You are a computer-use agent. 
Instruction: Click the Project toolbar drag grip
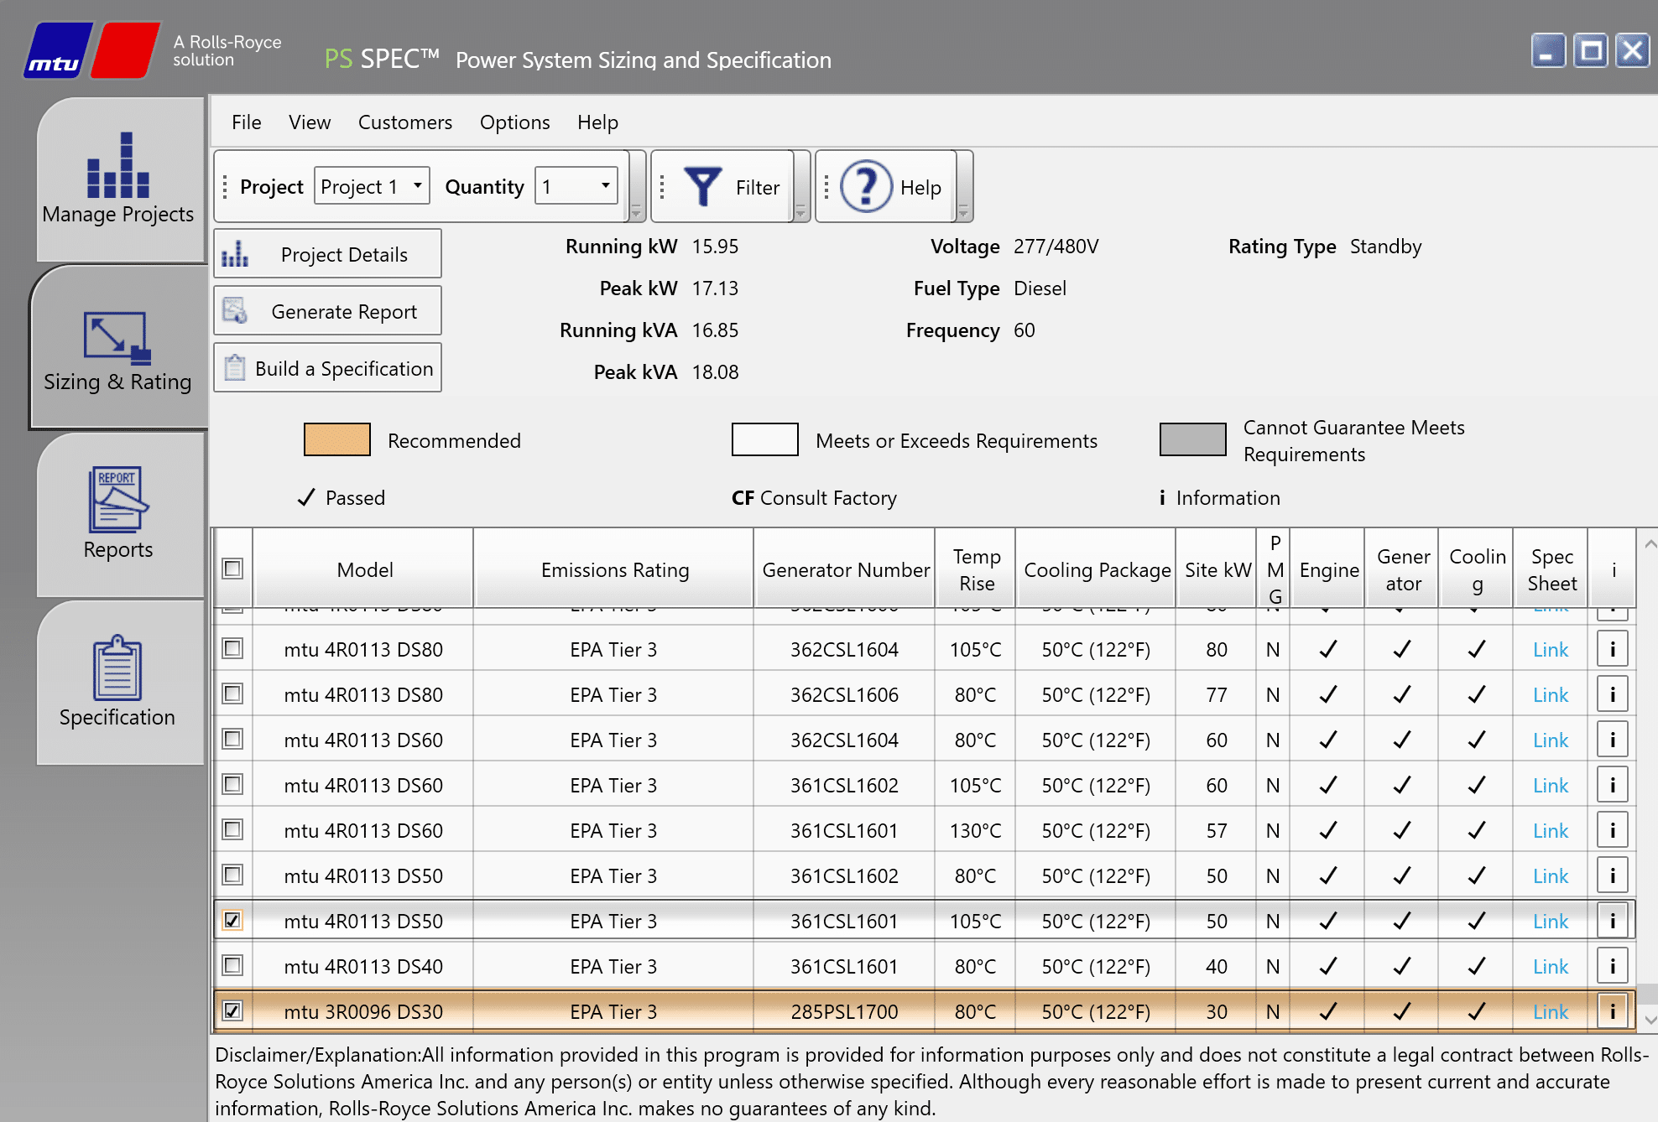(225, 186)
